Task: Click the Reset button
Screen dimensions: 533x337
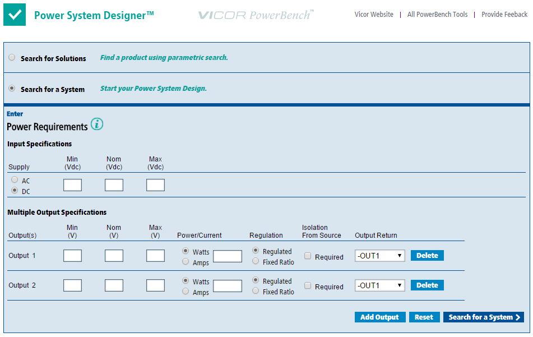Action: click(424, 317)
